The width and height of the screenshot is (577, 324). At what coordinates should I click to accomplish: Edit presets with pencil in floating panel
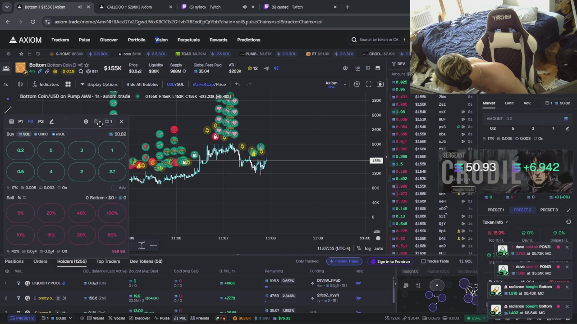[x=51, y=121]
